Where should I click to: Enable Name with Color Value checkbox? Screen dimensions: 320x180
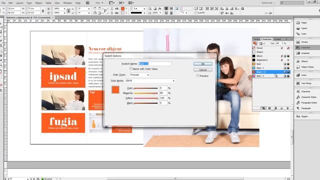(x=131, y=69)
